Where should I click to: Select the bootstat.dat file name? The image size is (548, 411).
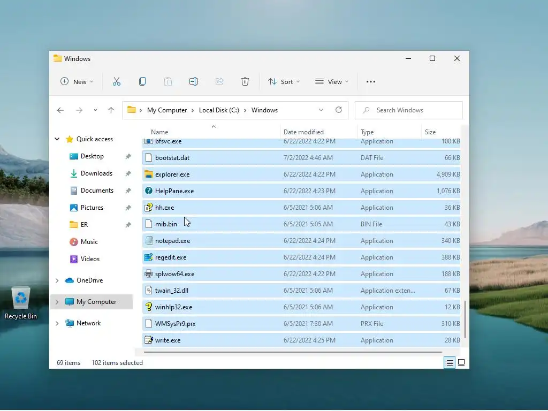(x=172, y=158)
